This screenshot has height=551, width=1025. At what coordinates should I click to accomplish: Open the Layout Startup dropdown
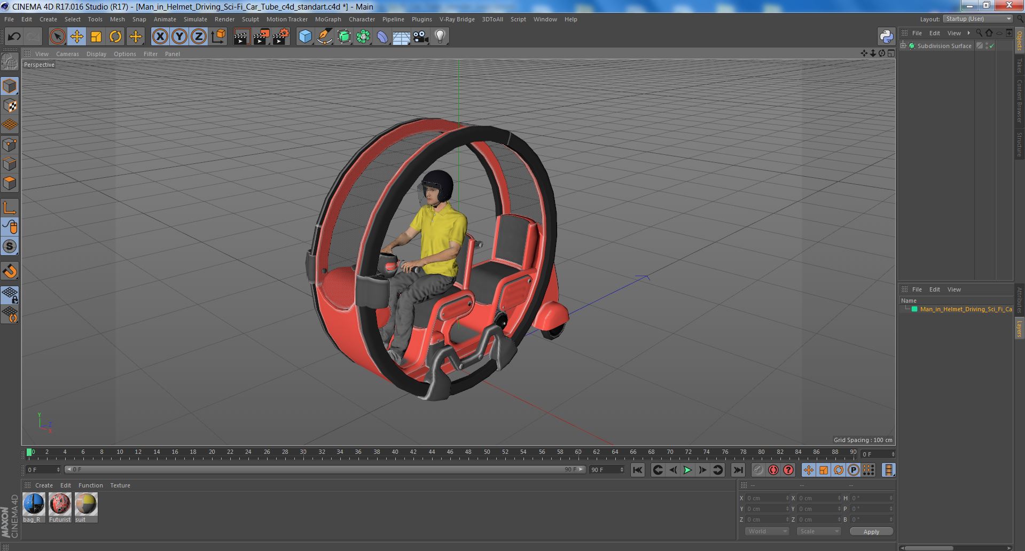pyautogui.click(x=977, y=19)
